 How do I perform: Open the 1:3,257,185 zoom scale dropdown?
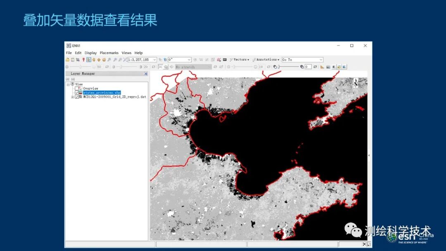(x=154, y=60)
